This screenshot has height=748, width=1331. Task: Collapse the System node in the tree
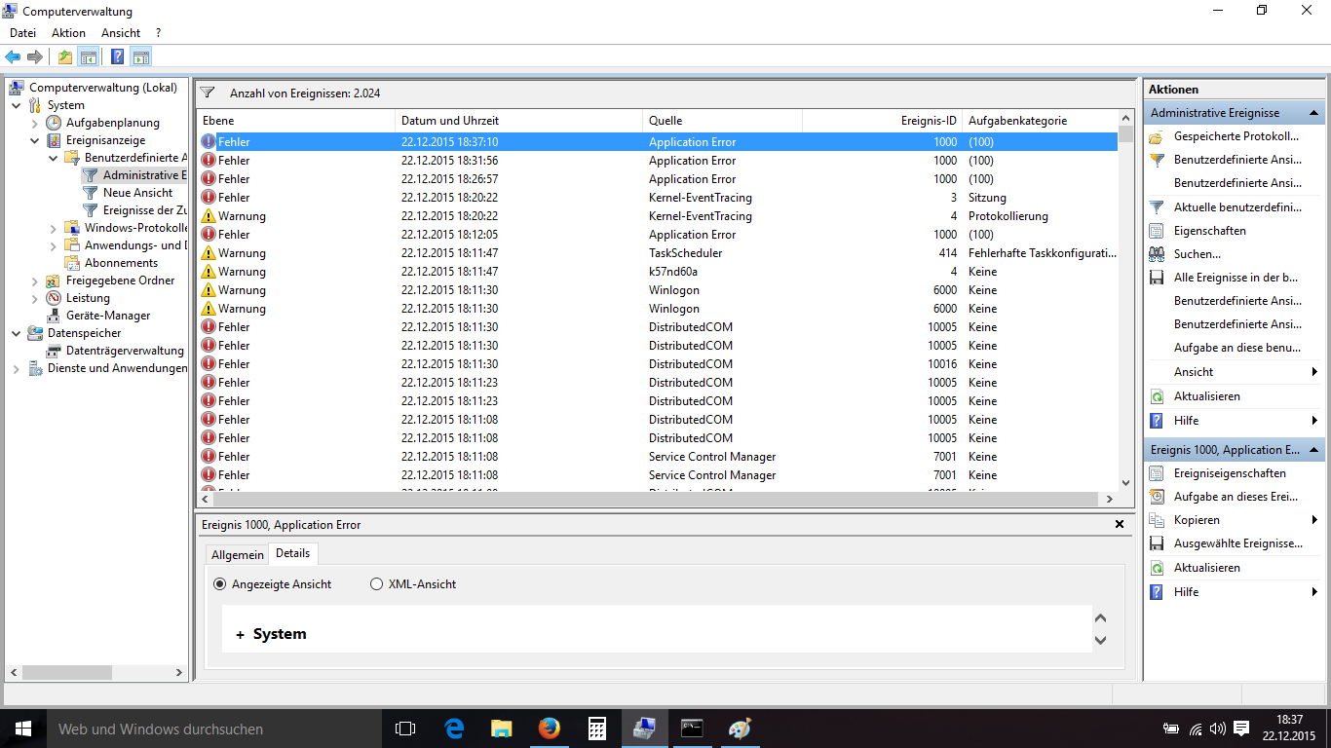click(x=17, y=105)
